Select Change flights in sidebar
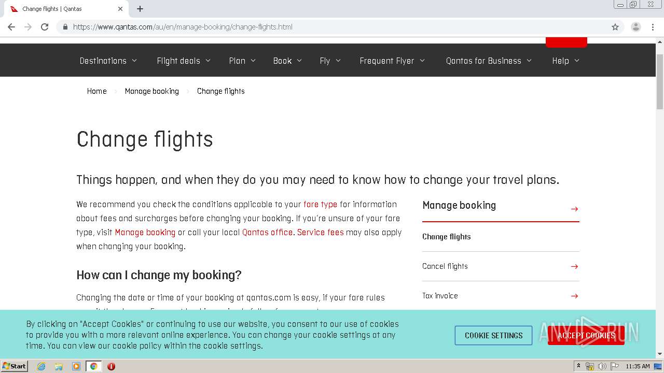The width and height of the screenshot is (664, 373). tap(447, 237)
